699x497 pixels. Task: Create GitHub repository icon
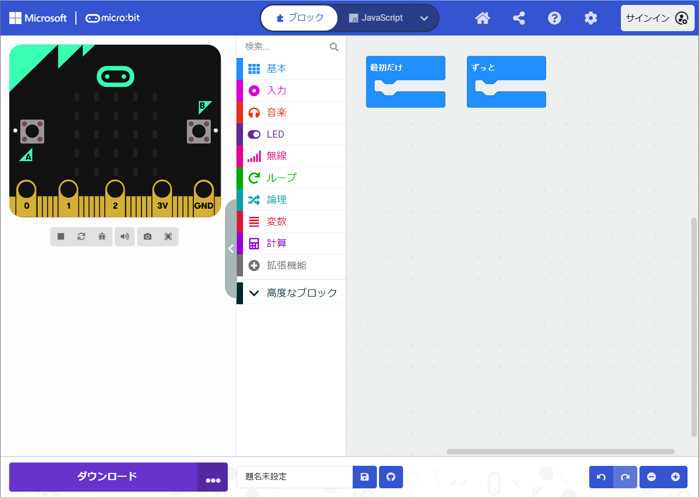click(x=391, y=477)
